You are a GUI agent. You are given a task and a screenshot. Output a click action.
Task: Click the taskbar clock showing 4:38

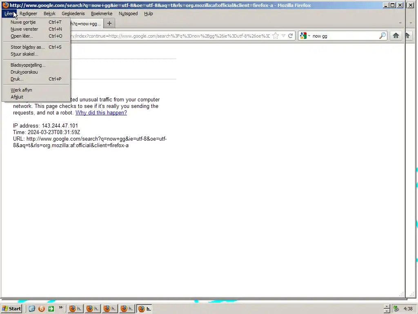click(x=408, y=309)
